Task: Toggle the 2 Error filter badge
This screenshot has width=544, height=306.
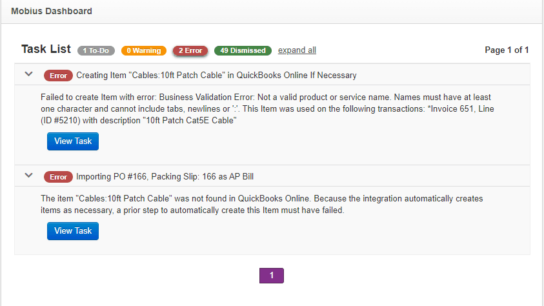Action: (190, 50)
